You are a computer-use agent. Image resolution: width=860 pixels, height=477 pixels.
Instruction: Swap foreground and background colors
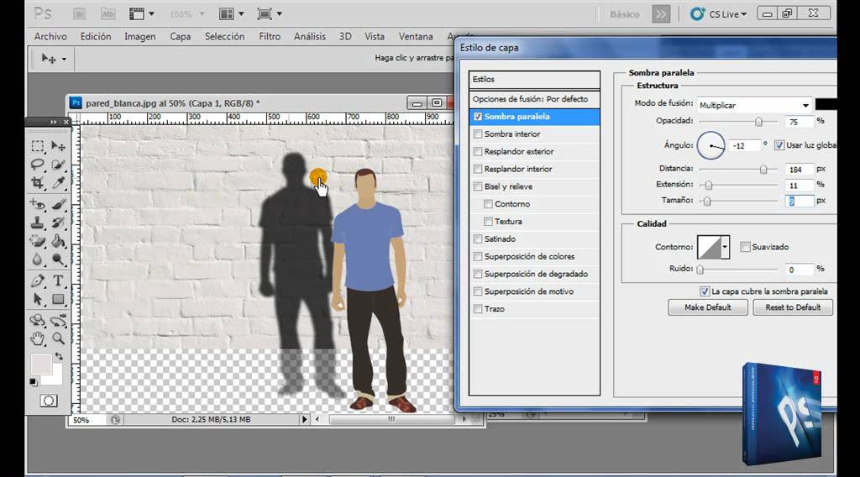(x=58, y=356)
